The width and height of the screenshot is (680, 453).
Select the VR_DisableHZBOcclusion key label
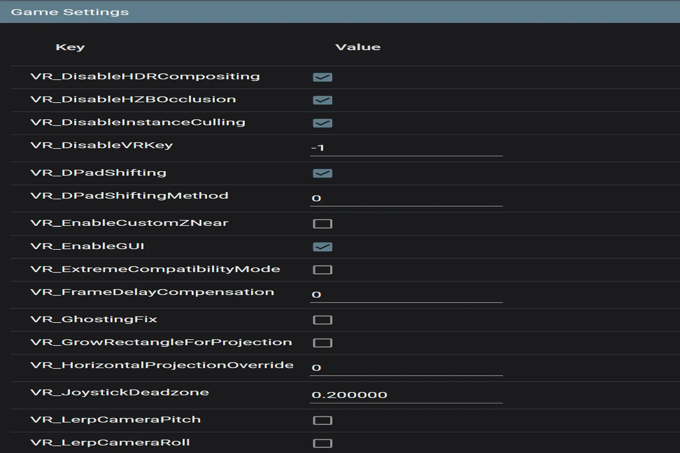coord(133,99)
